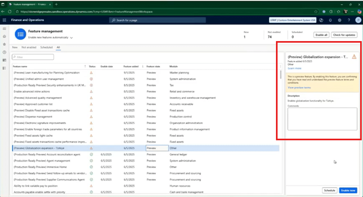Switch to the Scheduled tab

(x=46, y=48)
